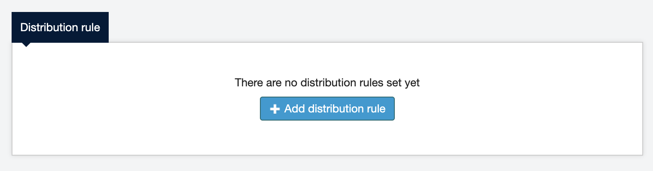Tap the plus symbol left of 'Add distribution rule'

275,109
